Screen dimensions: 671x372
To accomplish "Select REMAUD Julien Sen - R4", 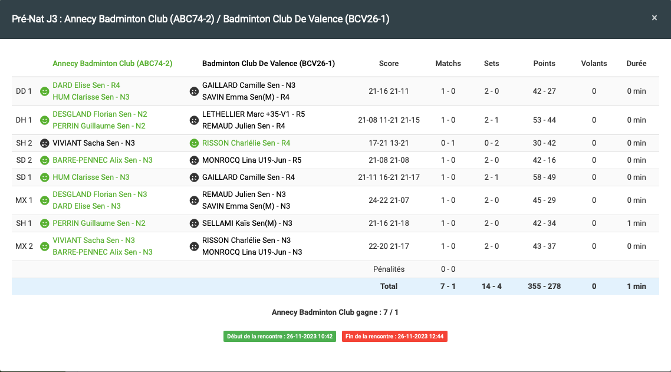I will [244, 126].
